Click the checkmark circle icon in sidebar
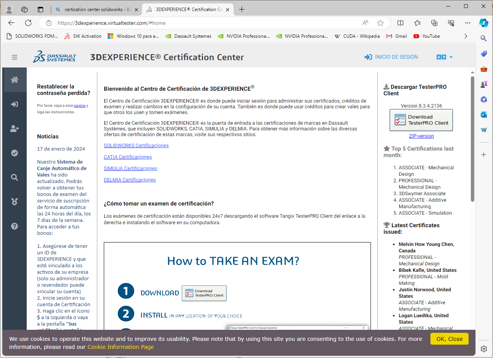Viewport: 493px width, 358px height. (14, 153)
